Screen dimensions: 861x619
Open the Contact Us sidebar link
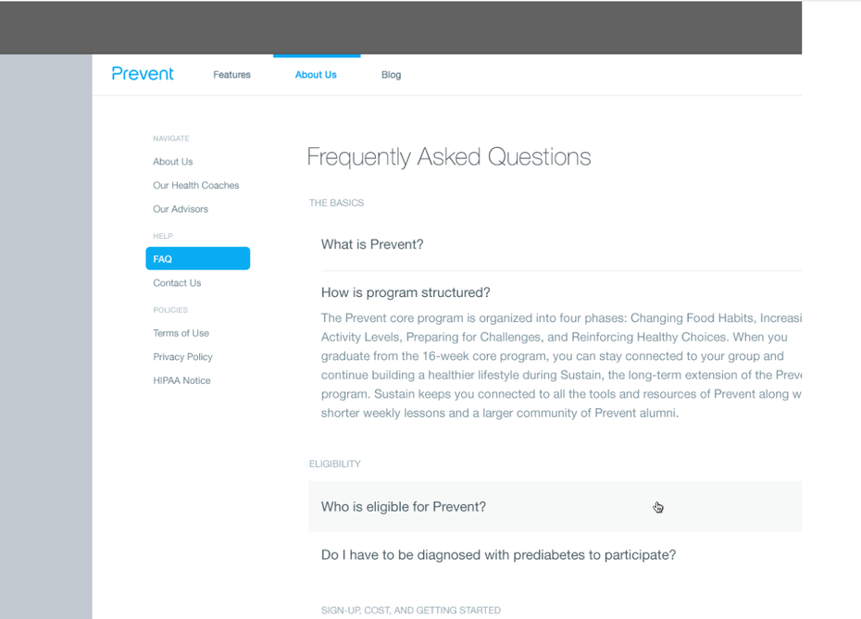point(177,282)
